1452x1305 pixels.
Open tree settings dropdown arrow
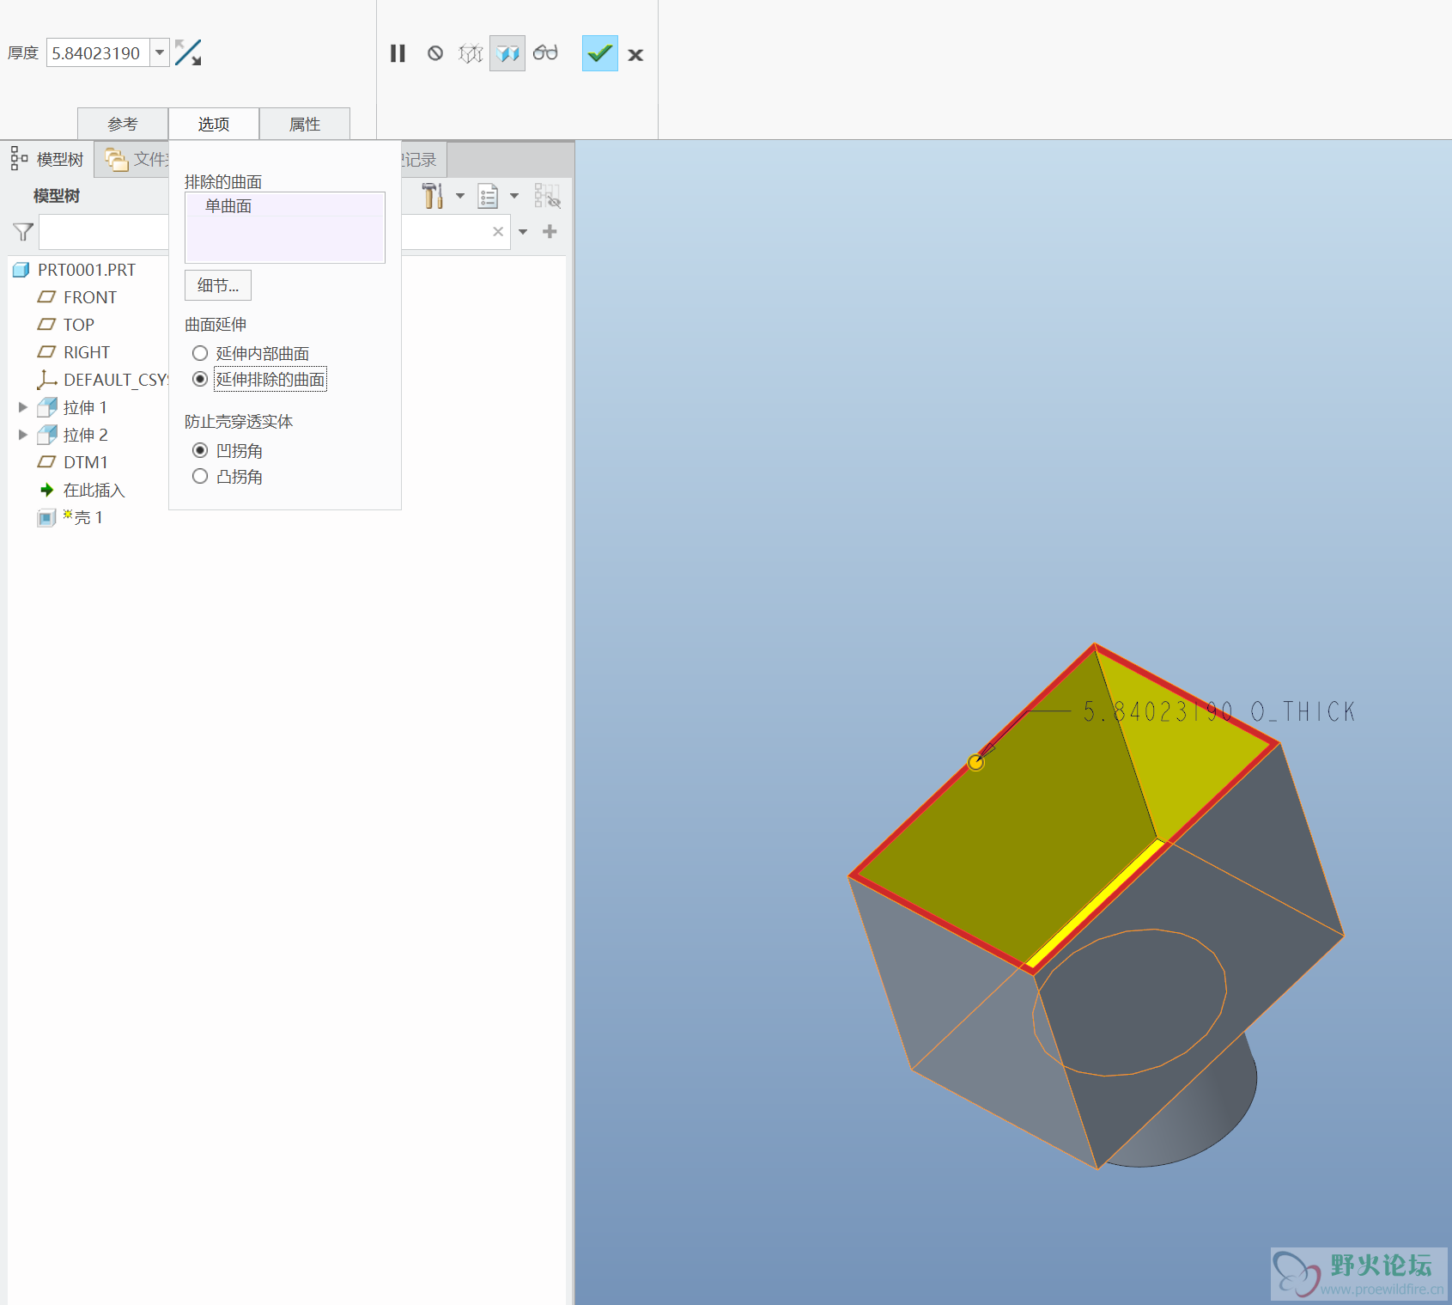tap(460, 196)
